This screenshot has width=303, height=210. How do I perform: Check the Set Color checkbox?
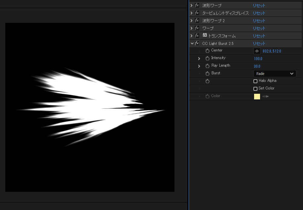pyautogui.click(x=255, y=89)
